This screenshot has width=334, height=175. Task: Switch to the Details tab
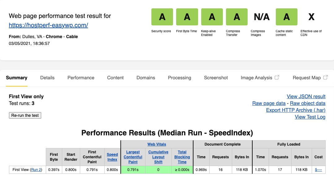[47, 77]
